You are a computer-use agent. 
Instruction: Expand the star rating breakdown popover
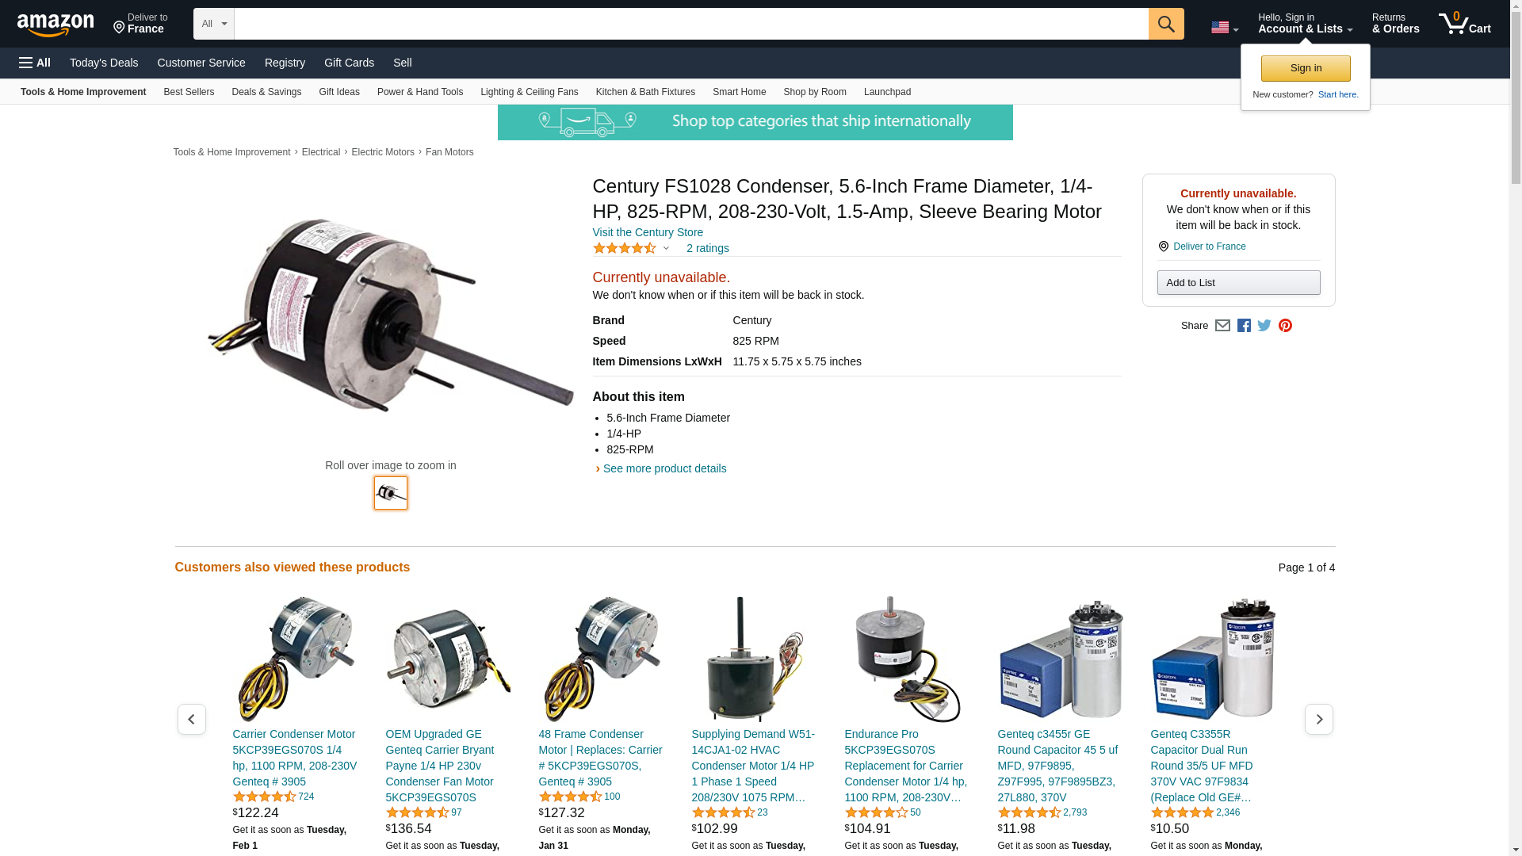632,249
